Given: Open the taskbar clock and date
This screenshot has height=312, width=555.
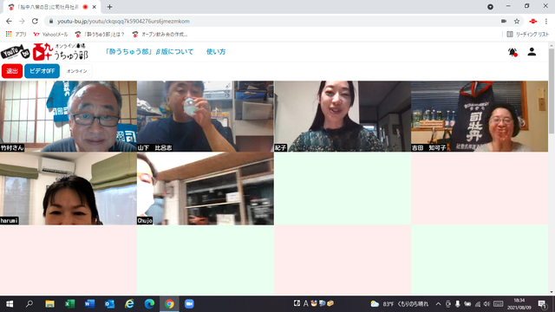Looking at the screenshot, I should 519,304.
